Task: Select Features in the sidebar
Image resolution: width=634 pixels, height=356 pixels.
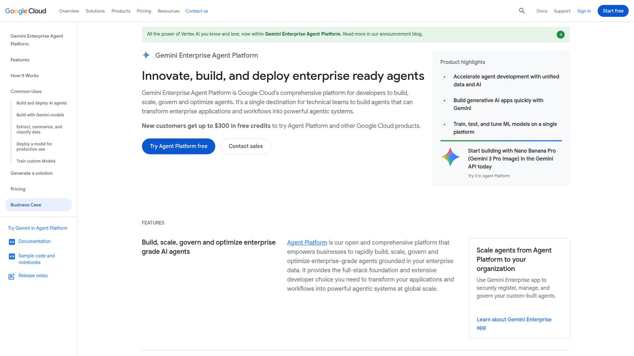Action: coord(20,60)
